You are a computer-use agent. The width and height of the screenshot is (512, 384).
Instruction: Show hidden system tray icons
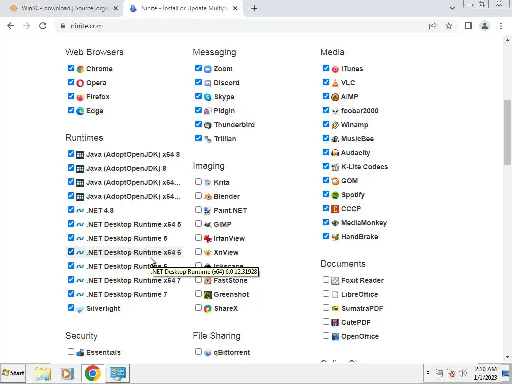(428, 373)
